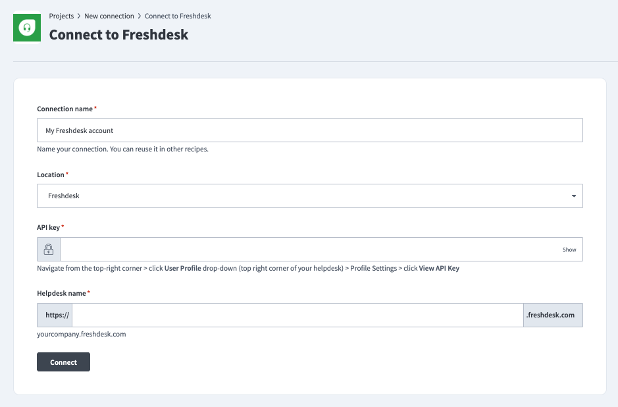This screenshot has width=618, height=407.
Task: Navigate to Projects via the breadcrumb
Action: click(x=61, y=16)
